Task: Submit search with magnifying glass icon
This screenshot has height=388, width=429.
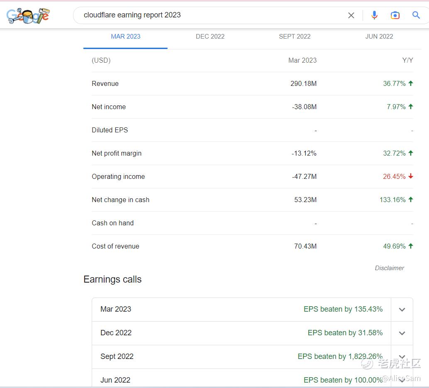Action: coord(416,15)
